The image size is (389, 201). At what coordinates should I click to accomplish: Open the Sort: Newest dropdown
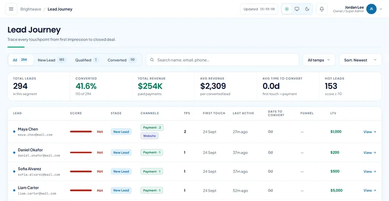pyautogui.click(x=360, y=60)
